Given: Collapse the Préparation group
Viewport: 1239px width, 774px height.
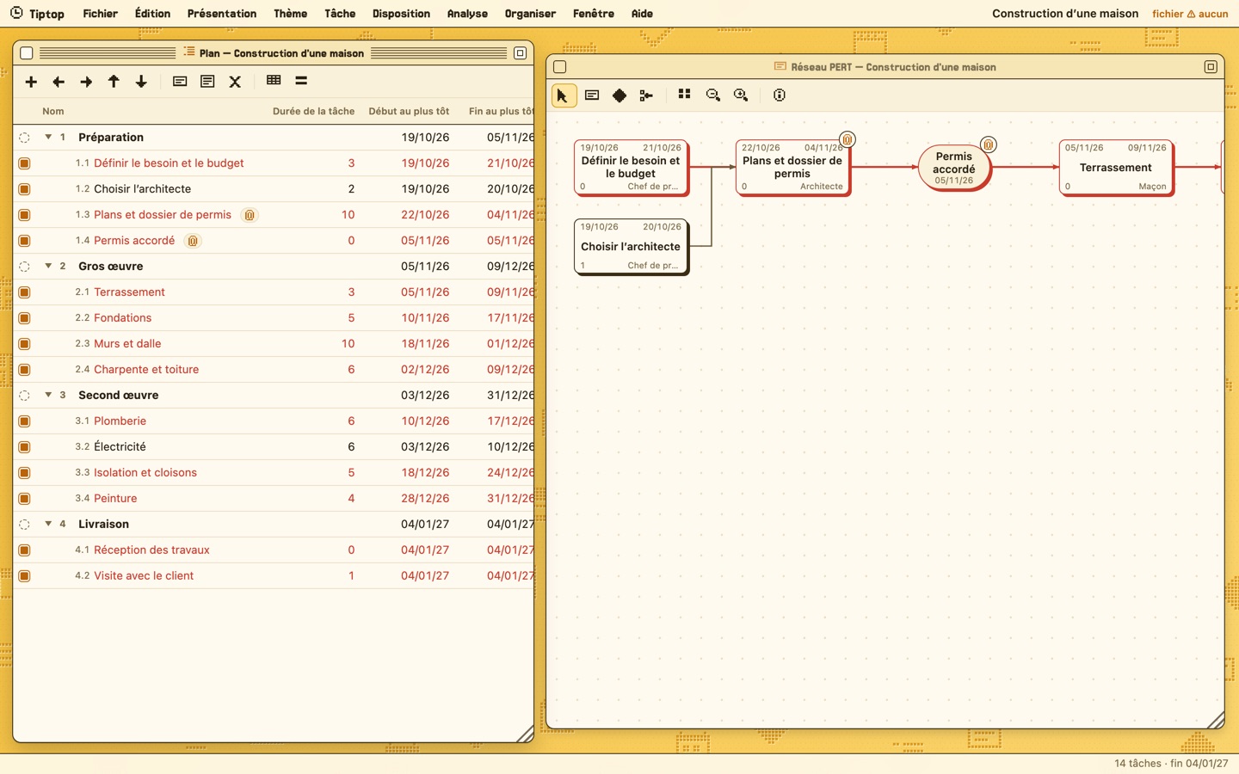Looking at the screenshot, I should [48, 137].
